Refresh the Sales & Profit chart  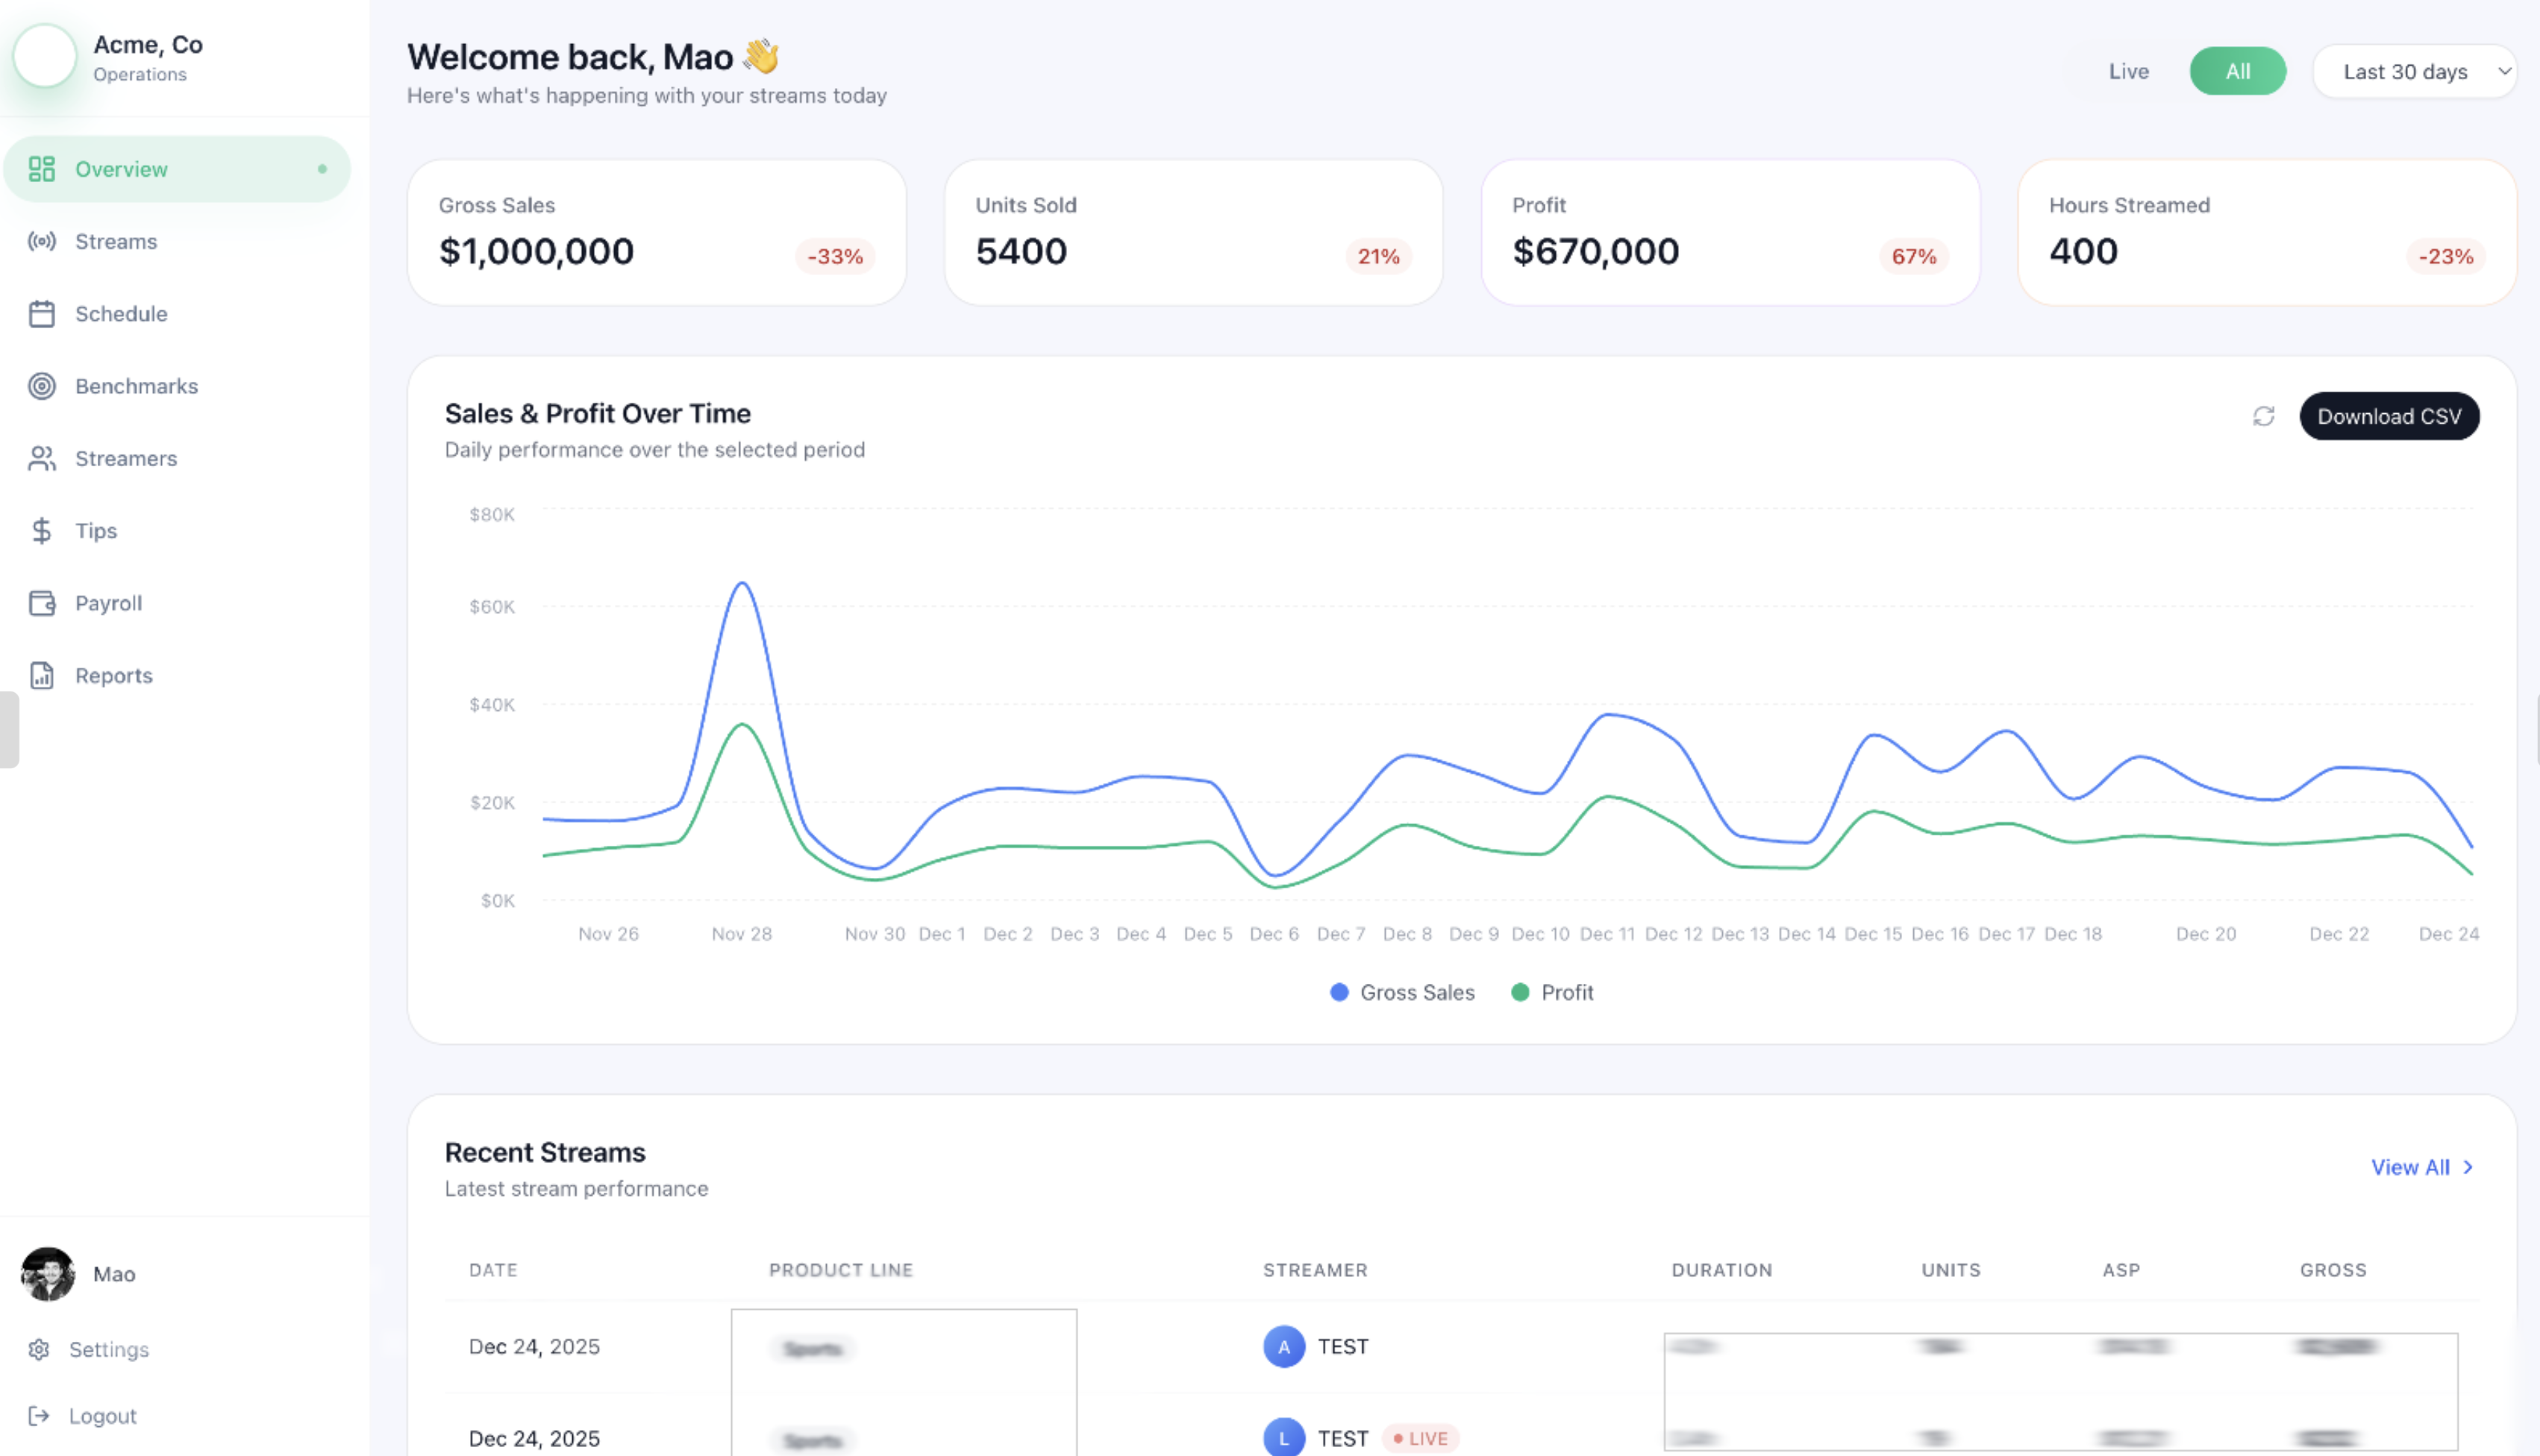tap(2263, 416)
